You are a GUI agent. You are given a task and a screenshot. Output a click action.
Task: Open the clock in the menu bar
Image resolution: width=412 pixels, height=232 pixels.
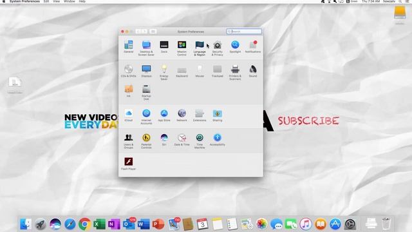pyautogui.click(x=371, y=1)
